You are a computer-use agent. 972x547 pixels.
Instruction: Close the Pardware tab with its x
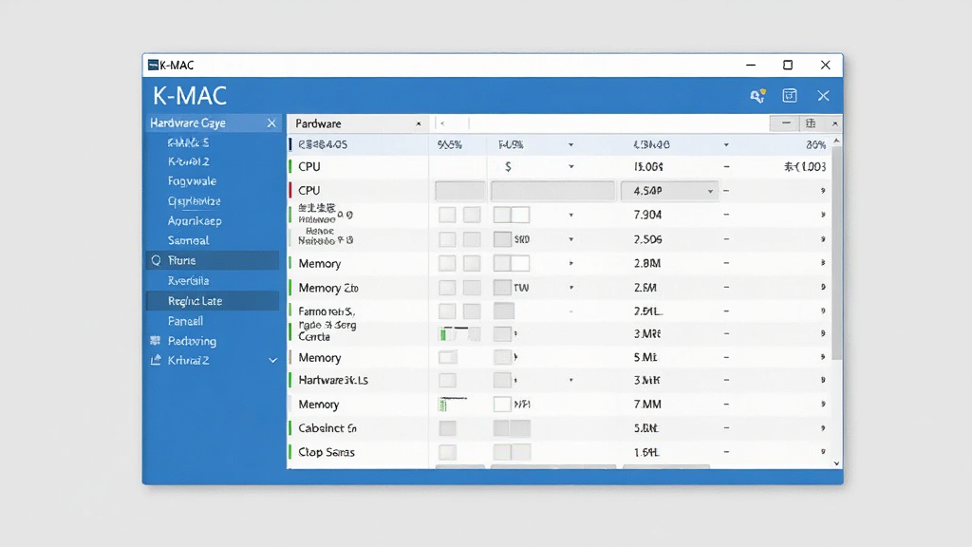(419, 123)
